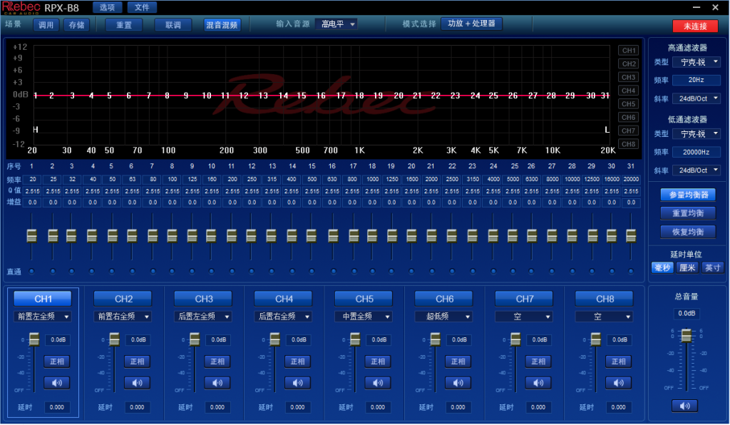Open CH3 speaker type dropdown 后置左全频
This screenshot has width=730, height=425.
[x=203, y=317]
